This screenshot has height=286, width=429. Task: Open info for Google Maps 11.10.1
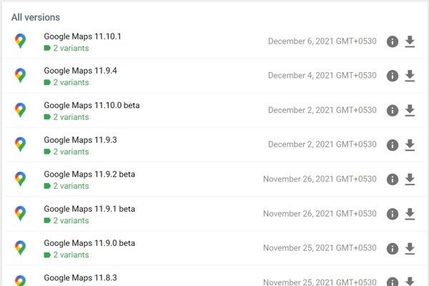click(x=393, y=41)
